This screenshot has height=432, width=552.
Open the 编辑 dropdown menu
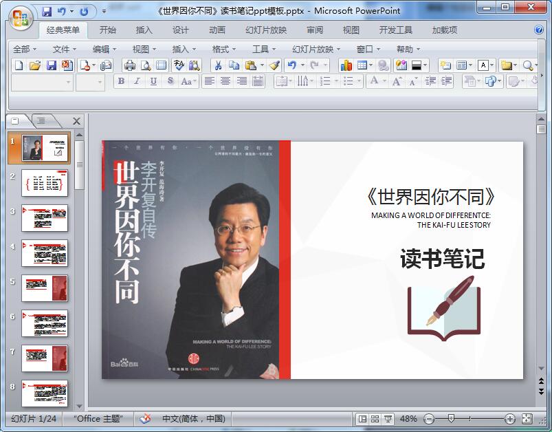(x=104, y=50)
